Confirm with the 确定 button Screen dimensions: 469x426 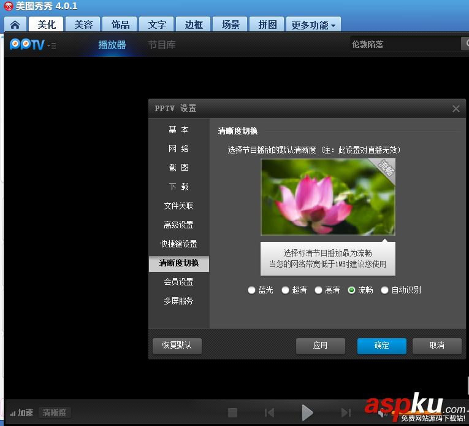tap(382, 346)
